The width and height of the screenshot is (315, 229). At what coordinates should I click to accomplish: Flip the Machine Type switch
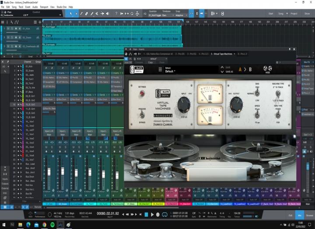(x=278, y=94)
